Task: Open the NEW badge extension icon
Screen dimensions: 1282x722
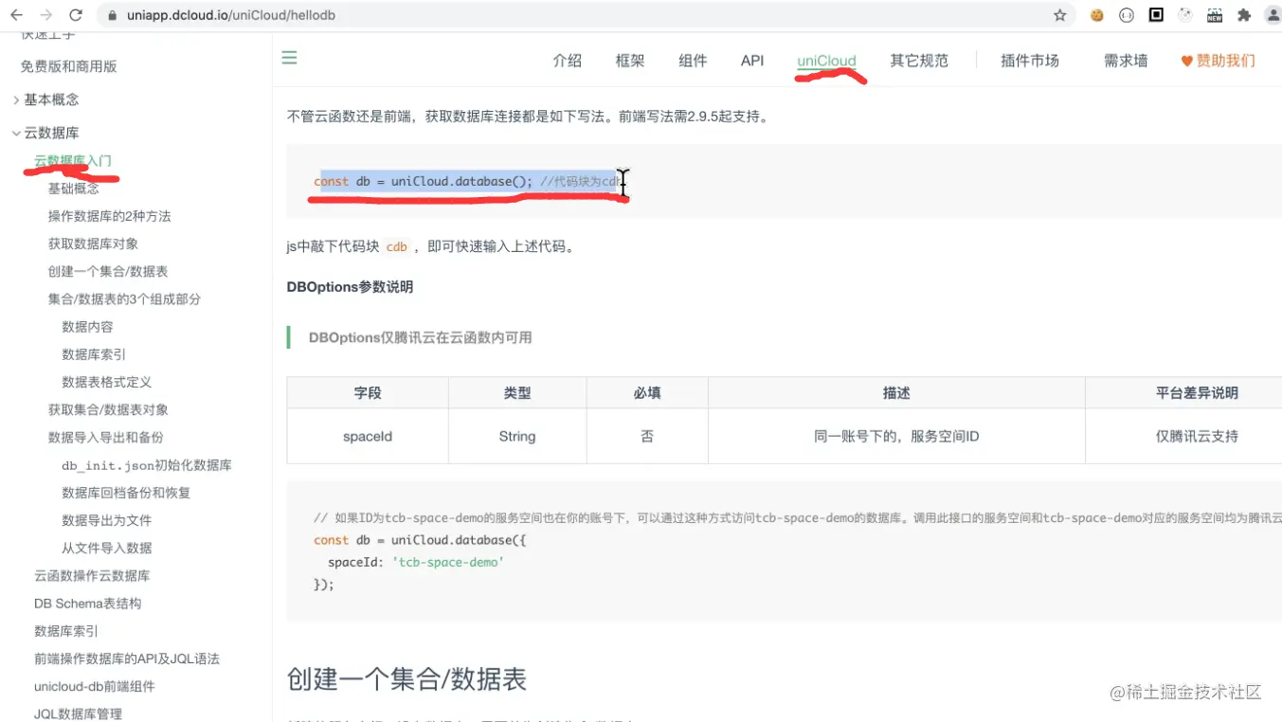Action: pyautogui.click(x=1215, y=15)
